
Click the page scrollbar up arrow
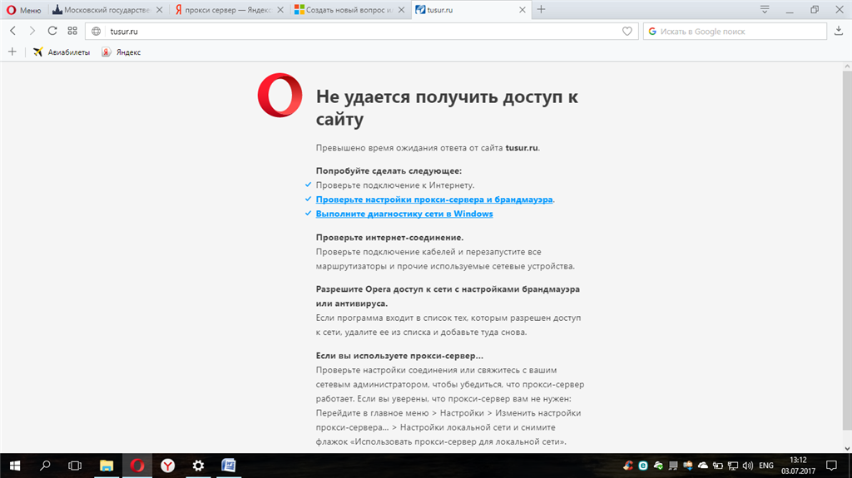(847, 67)
